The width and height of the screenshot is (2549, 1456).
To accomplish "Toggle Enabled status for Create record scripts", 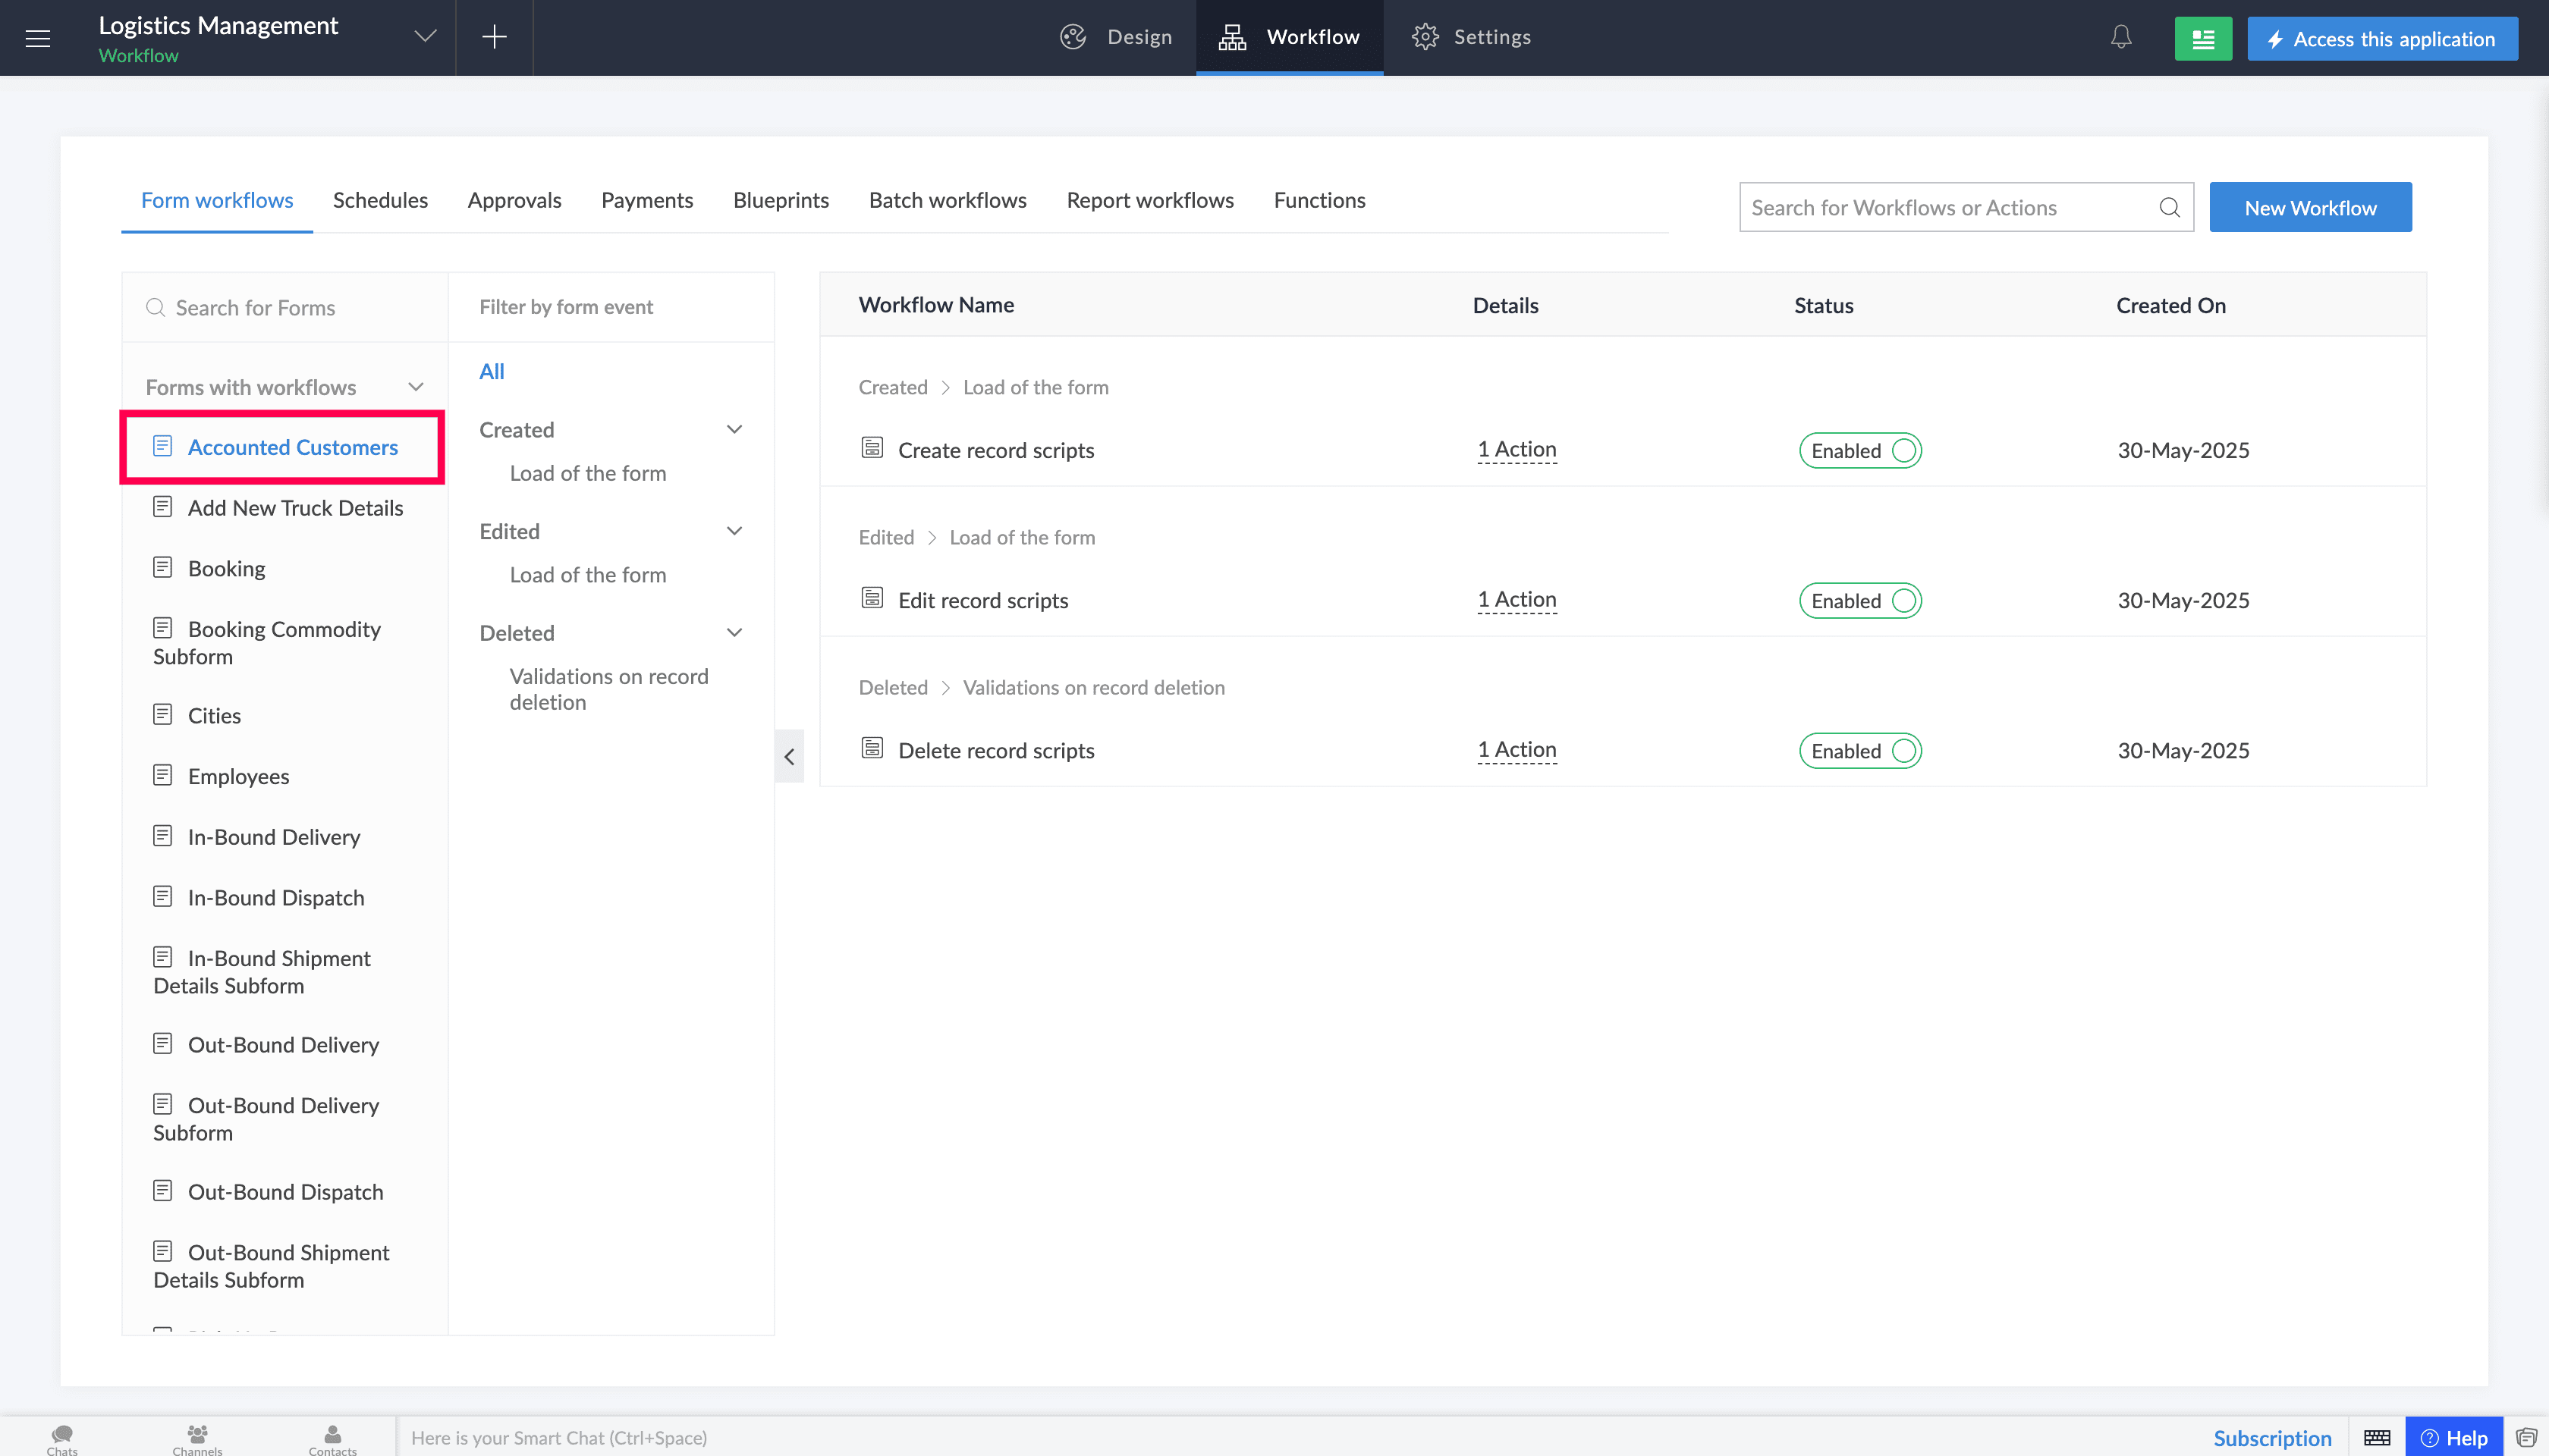I will 1859,450.
